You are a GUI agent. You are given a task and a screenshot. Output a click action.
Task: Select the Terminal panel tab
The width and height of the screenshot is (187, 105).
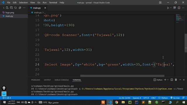coord(77,80)
